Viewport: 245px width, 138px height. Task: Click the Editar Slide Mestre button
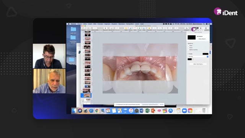tap(198, 64)
